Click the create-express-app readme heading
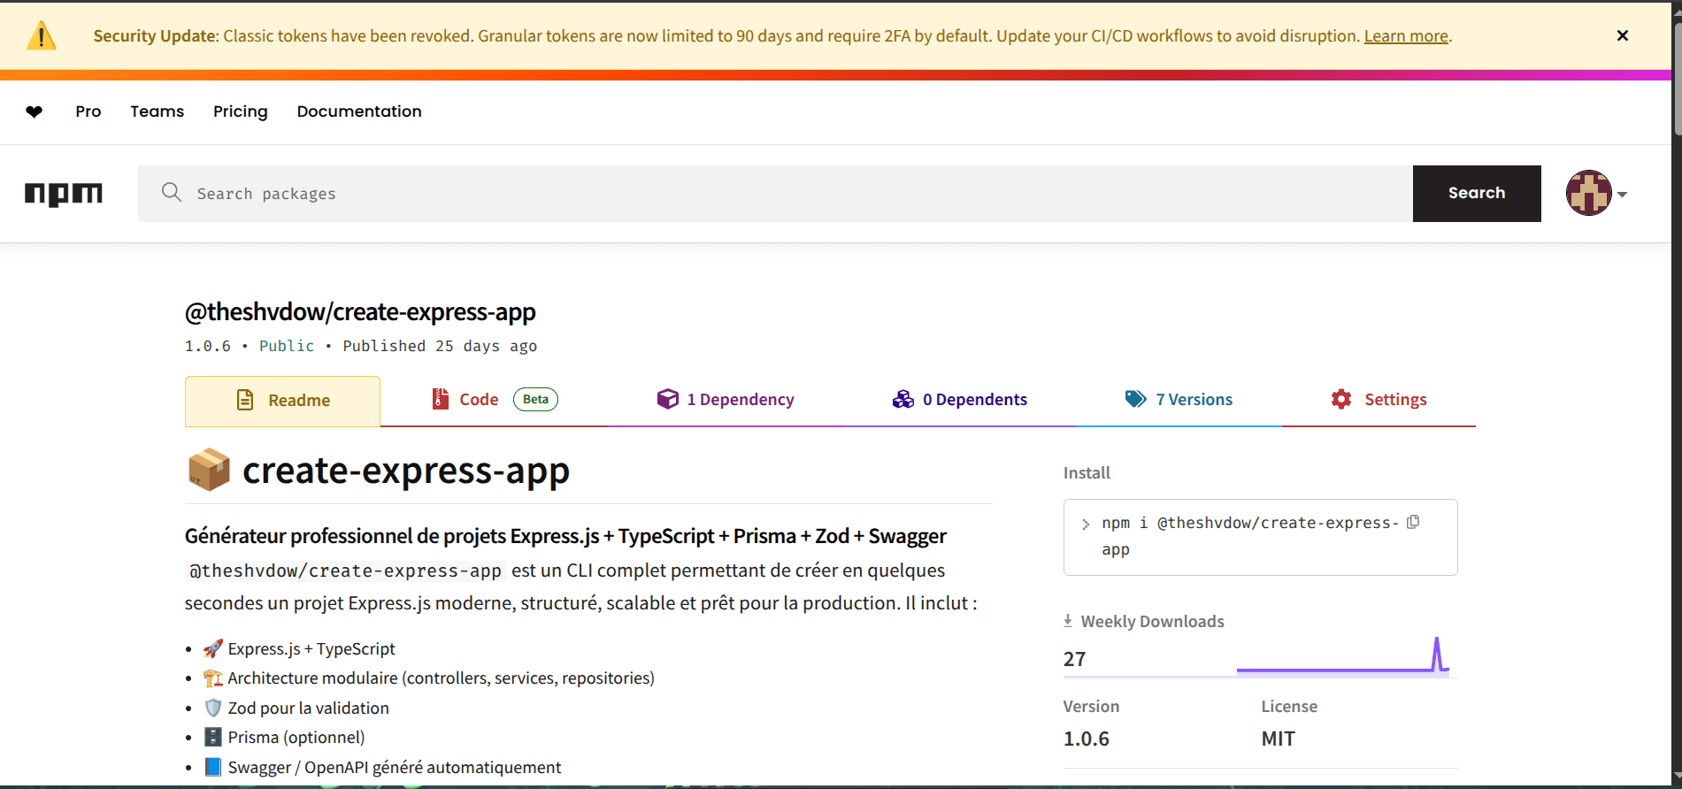This screenshot has width=1682, height=789. click(x=406, y=471)
